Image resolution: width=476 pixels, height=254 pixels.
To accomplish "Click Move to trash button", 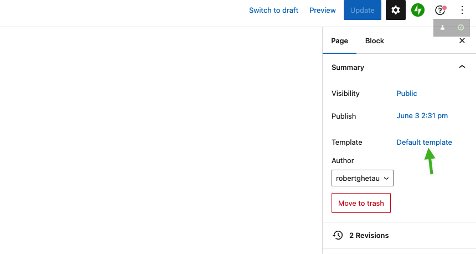I will tap(361, 203).
